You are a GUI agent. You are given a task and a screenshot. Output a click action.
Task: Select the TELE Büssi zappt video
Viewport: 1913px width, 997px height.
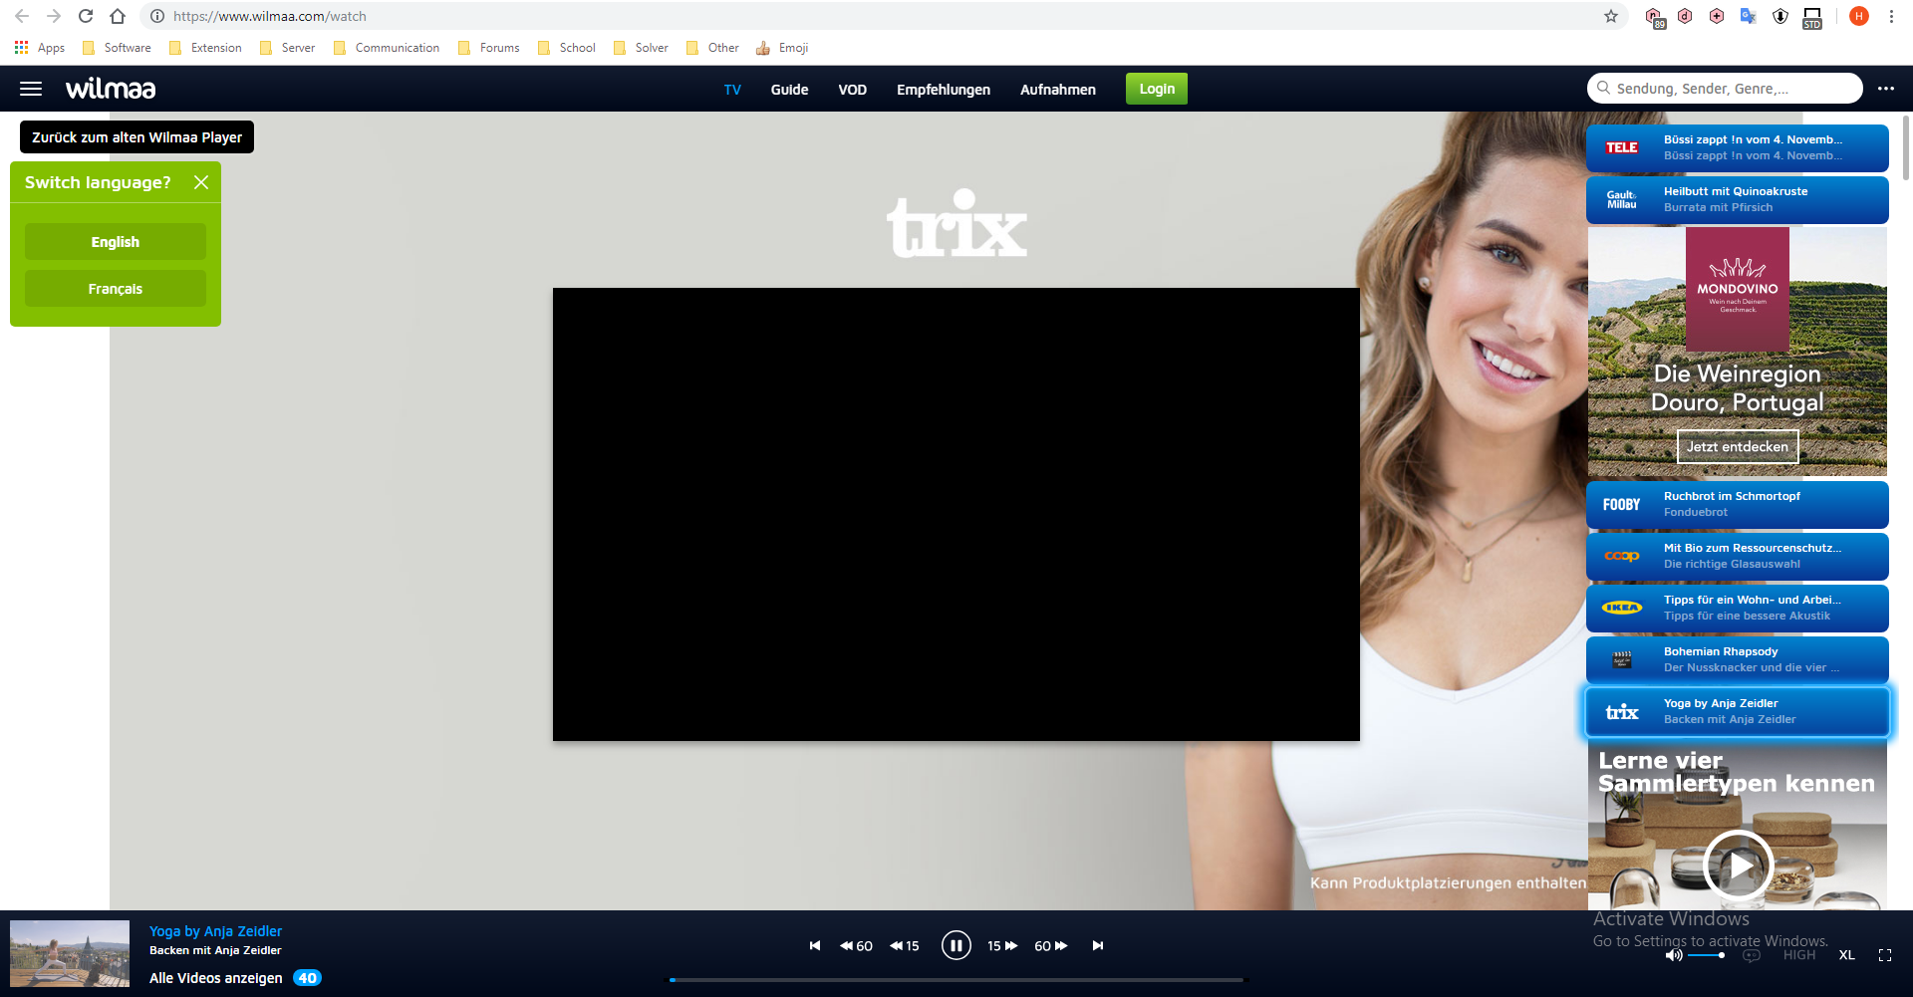pyautogui.click(x=1737, y=147)
